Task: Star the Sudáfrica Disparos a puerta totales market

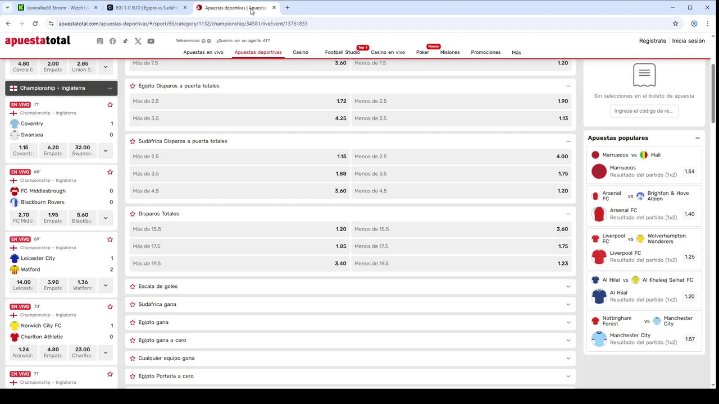Action: click(133, 141)
